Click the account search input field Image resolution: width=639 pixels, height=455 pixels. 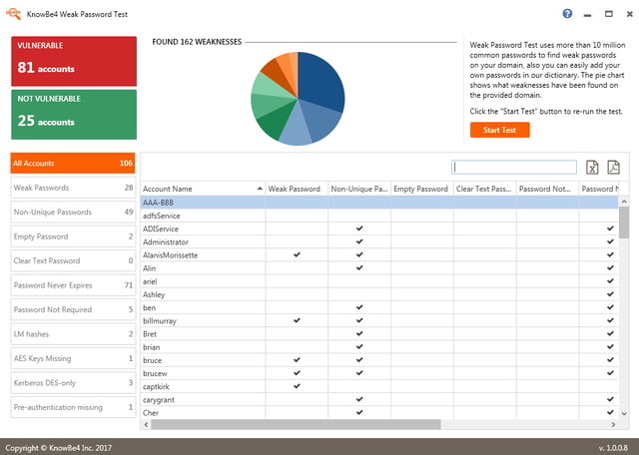[514, 167]
